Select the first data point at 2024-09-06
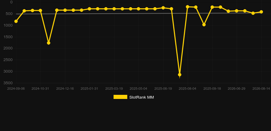 pos(16,21)
